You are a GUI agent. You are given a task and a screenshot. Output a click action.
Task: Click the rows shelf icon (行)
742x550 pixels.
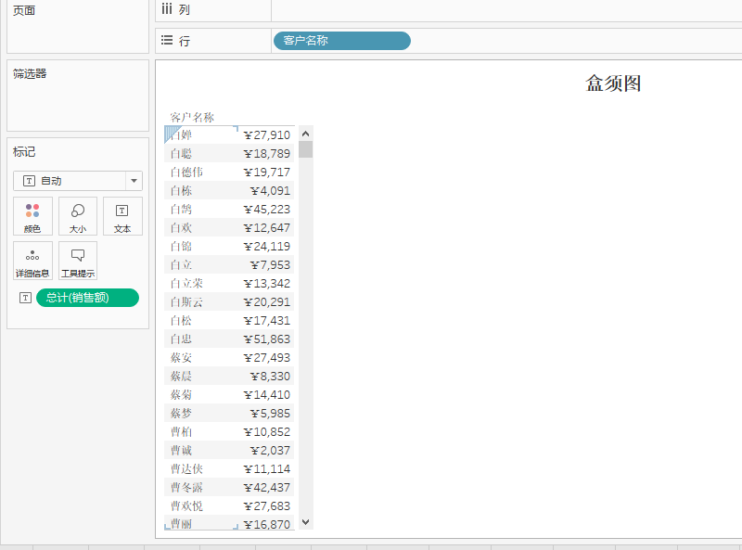coord(167,40)
